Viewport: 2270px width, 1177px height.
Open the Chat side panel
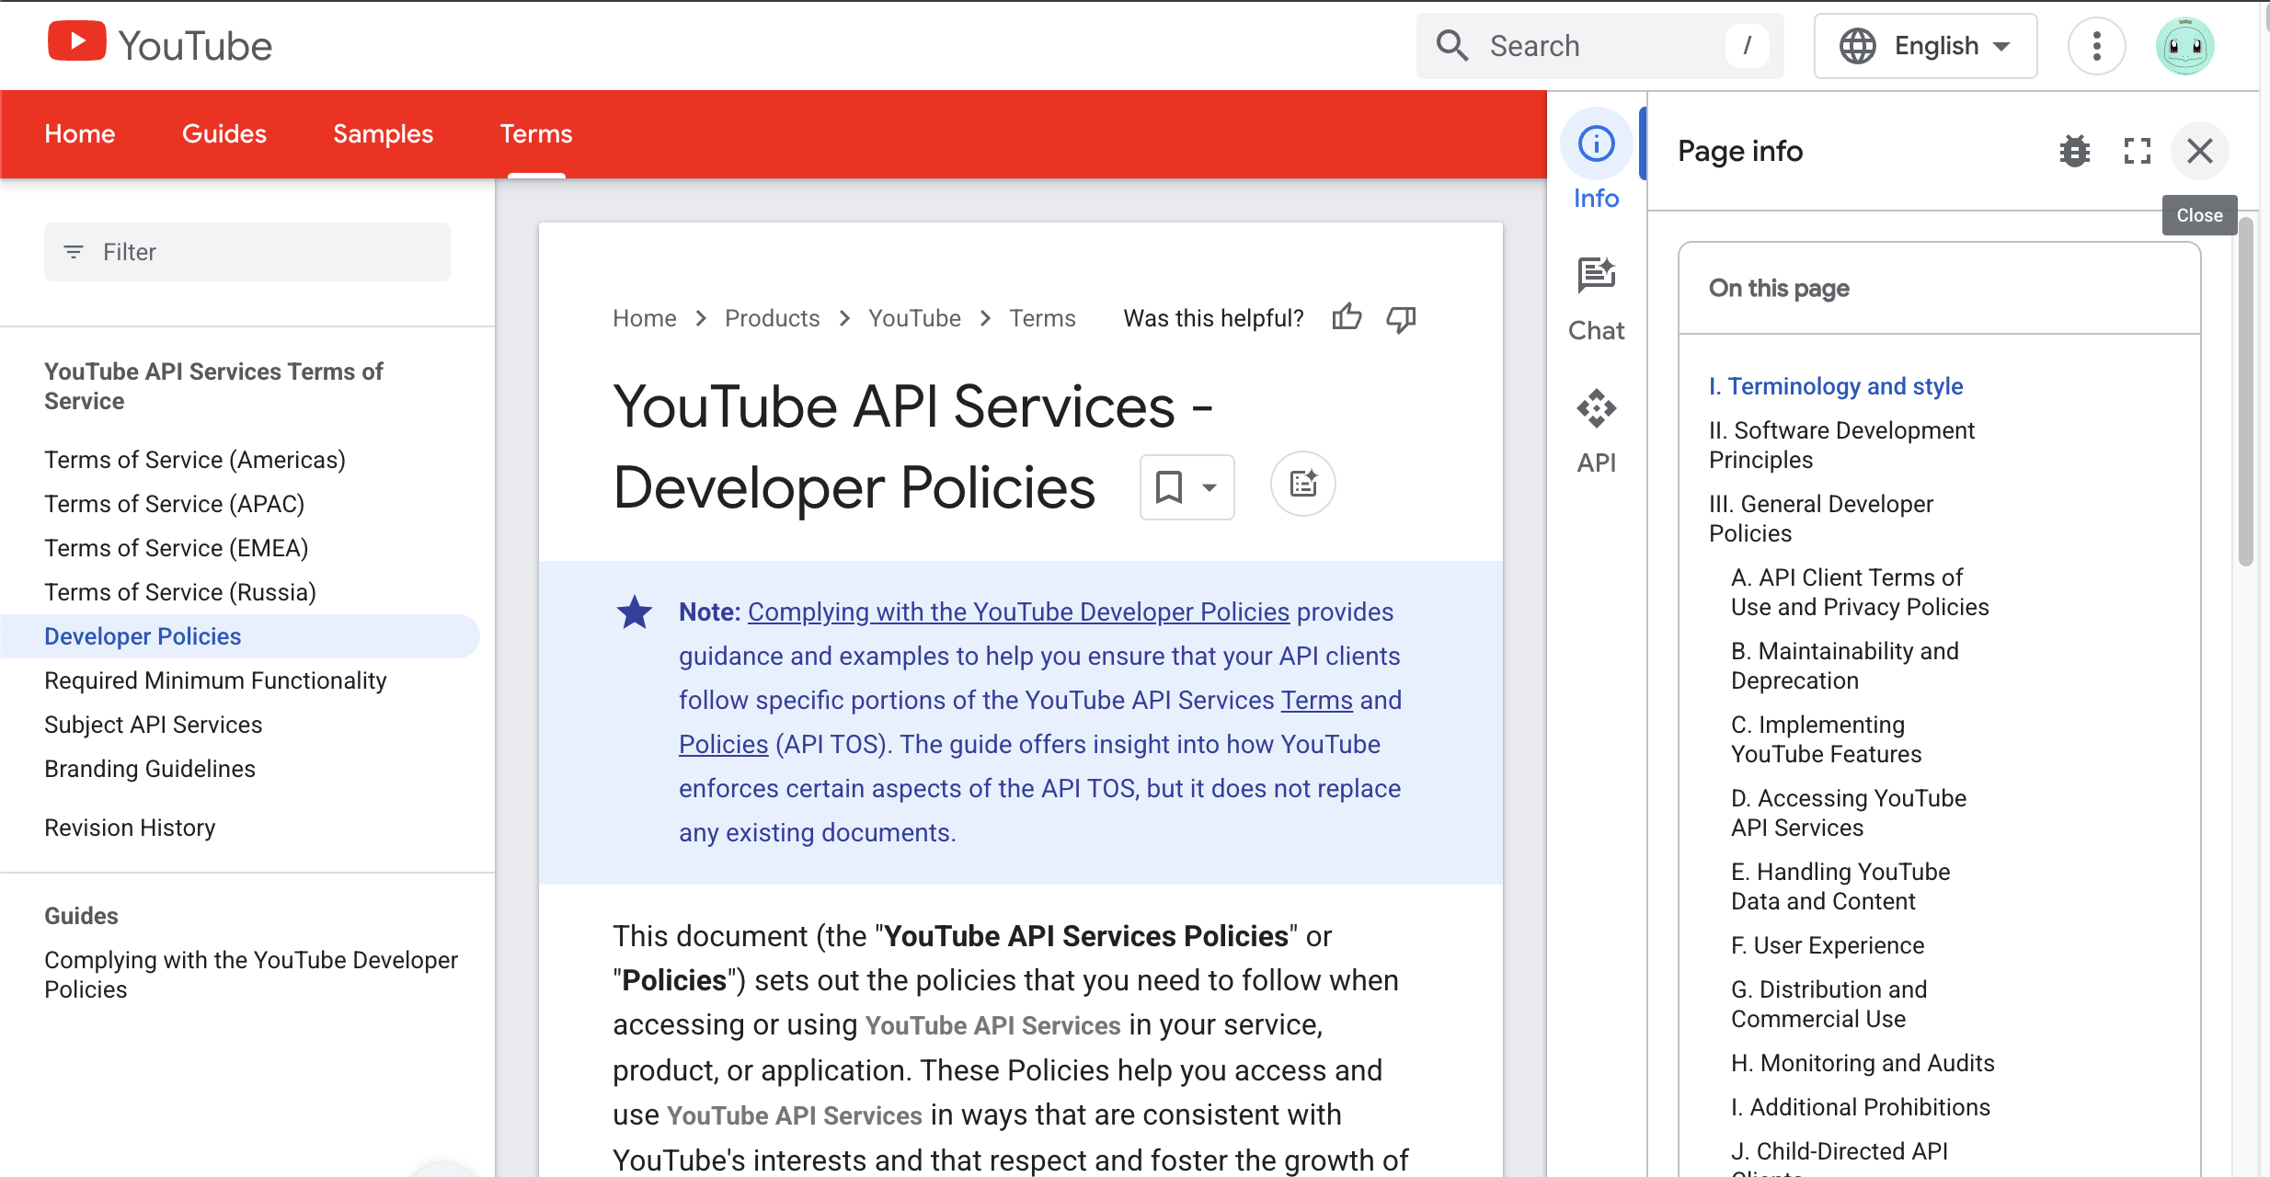[1596, 300]
